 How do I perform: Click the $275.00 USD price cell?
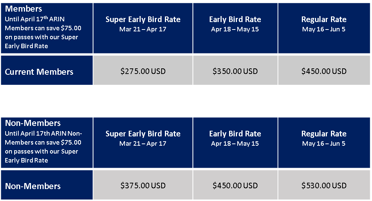pyautogui.click(x=143, y=70)
